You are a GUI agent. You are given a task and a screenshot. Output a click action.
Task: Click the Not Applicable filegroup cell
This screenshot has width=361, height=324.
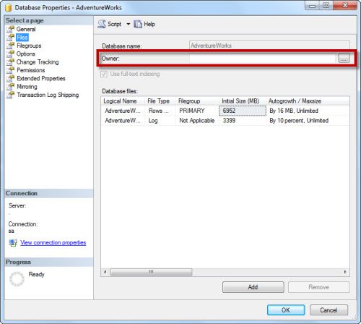coord(197,121)
